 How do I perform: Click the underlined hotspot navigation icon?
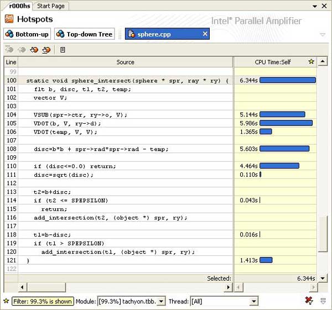tap(46, 50)
